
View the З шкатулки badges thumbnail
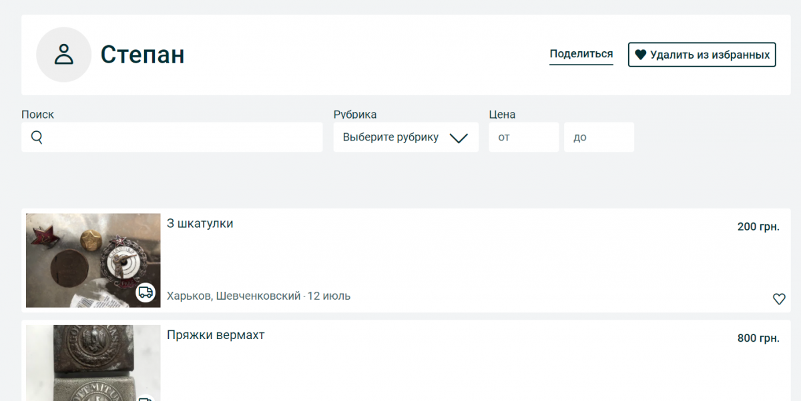point(93,260)
